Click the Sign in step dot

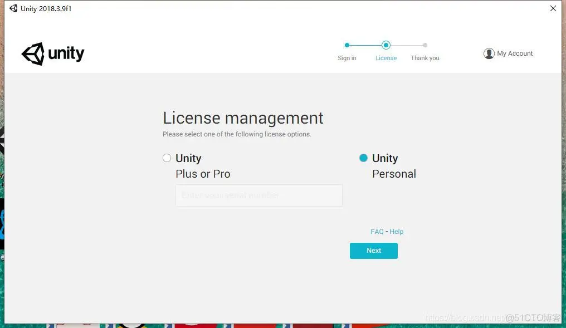(347, 45)
